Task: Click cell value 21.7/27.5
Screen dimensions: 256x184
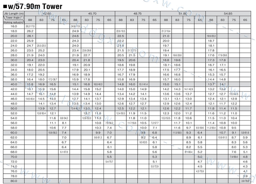Action: 132,50
